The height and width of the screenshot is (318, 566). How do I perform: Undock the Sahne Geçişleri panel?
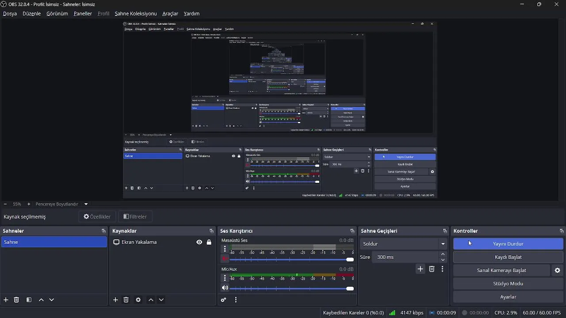coord(445,231)
